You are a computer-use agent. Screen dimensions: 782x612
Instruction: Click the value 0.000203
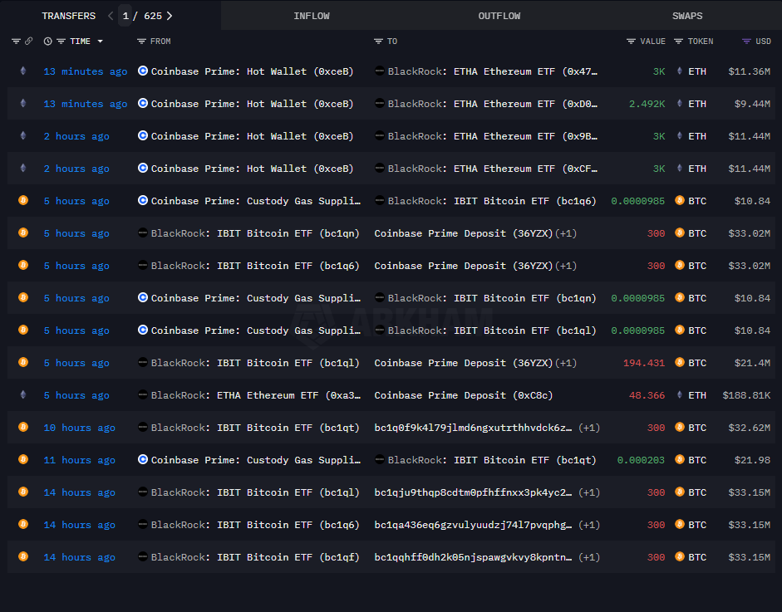click(641, 460)
